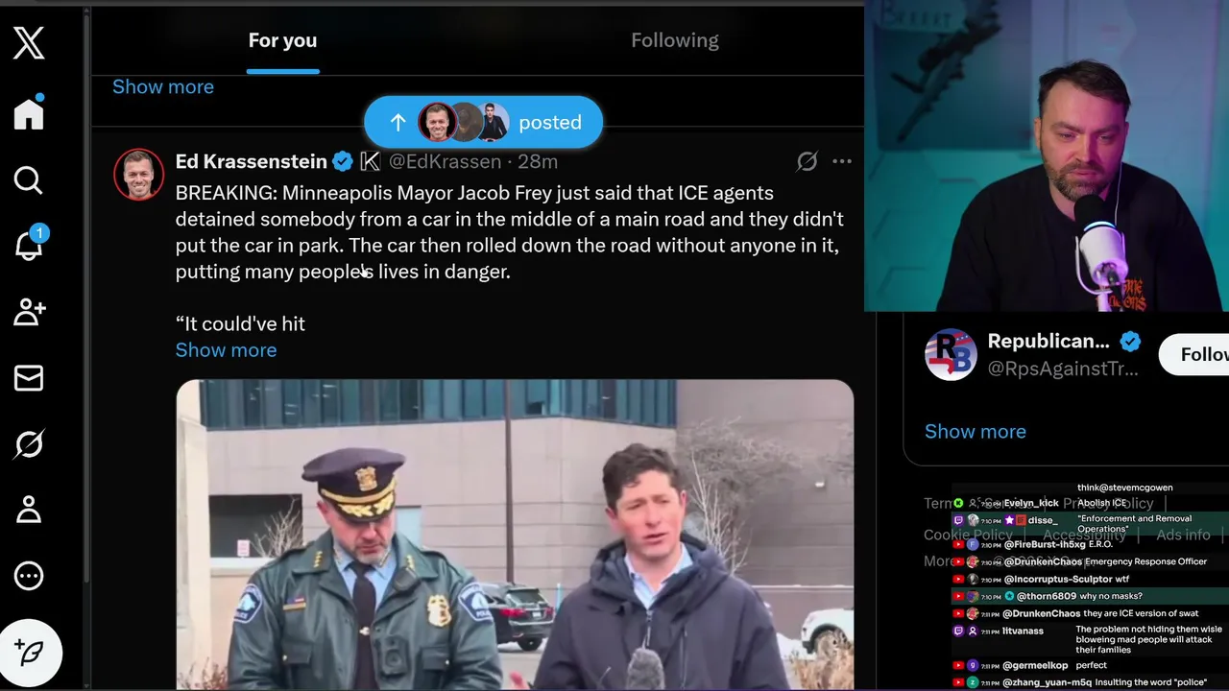Click Grok explain icon on Ed Krassenstein's post
Screen dimensions: 1229x691
tap(807, 161)
